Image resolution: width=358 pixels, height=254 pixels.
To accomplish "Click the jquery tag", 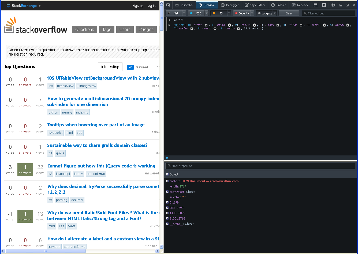I will (x=79, y=174).
